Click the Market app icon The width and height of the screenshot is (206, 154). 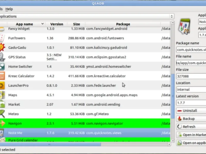(x=2, y=104)
